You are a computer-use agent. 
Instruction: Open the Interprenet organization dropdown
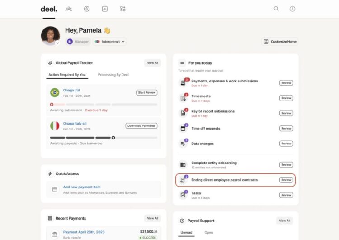110,42
